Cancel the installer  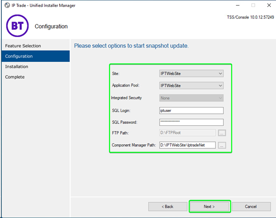tap(251, 206)
